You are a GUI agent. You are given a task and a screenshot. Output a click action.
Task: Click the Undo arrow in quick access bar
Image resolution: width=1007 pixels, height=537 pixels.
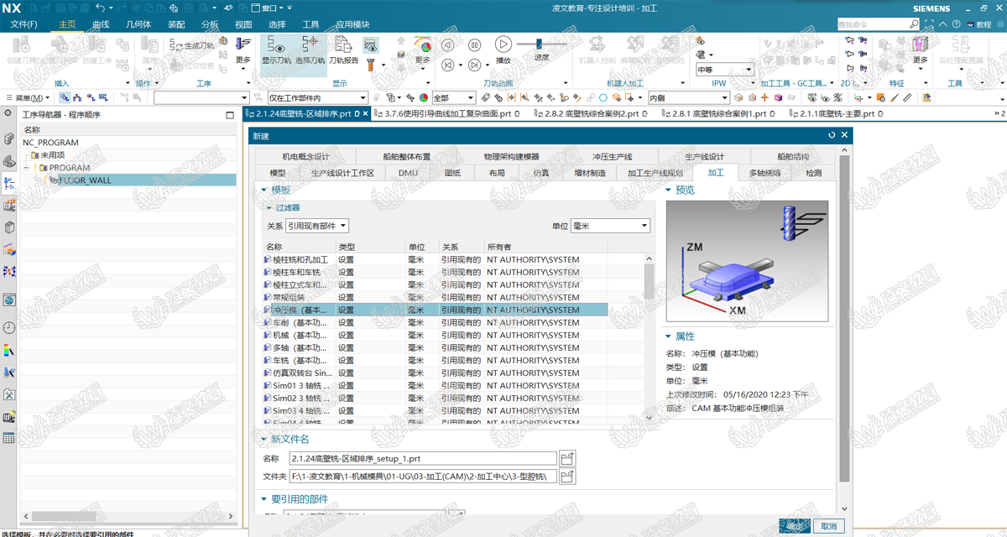(x=100, y=8)
